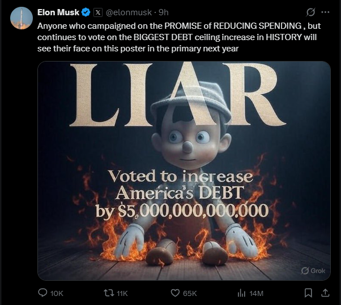
Task: Open Elon Musk's profile picture
Action: coord(22,18)
